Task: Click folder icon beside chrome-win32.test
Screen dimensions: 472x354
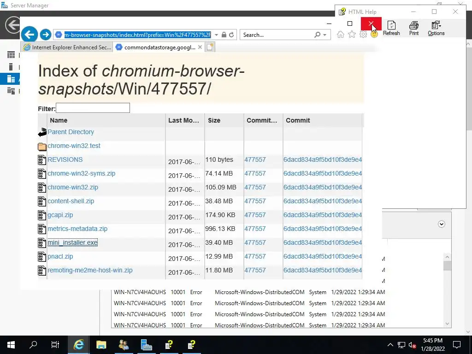Action: click(42, 146)
